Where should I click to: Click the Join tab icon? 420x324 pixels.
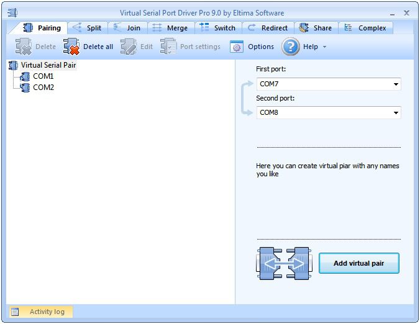(x=117, y=27)
